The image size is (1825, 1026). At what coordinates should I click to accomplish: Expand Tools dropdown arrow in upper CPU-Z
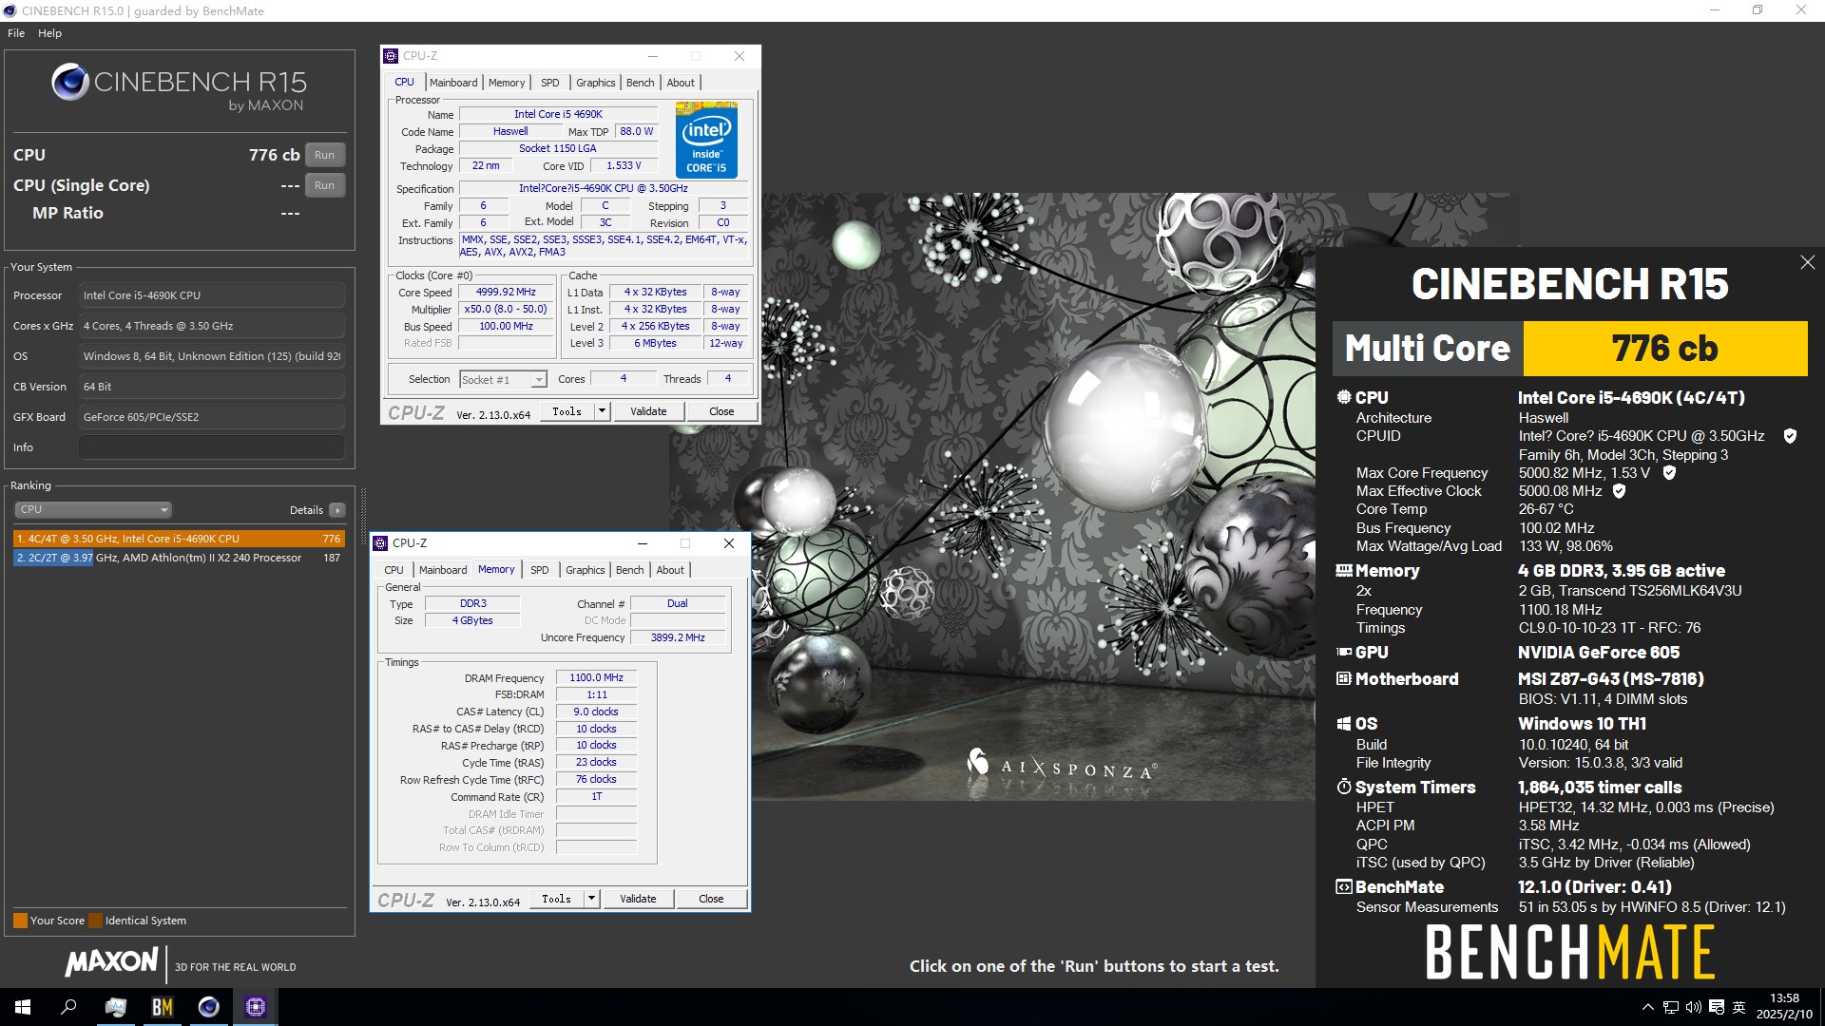click(602, 411)
